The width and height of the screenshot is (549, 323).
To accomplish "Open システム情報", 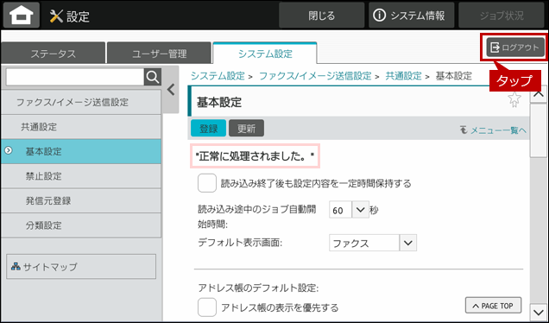I will (411, 15).
